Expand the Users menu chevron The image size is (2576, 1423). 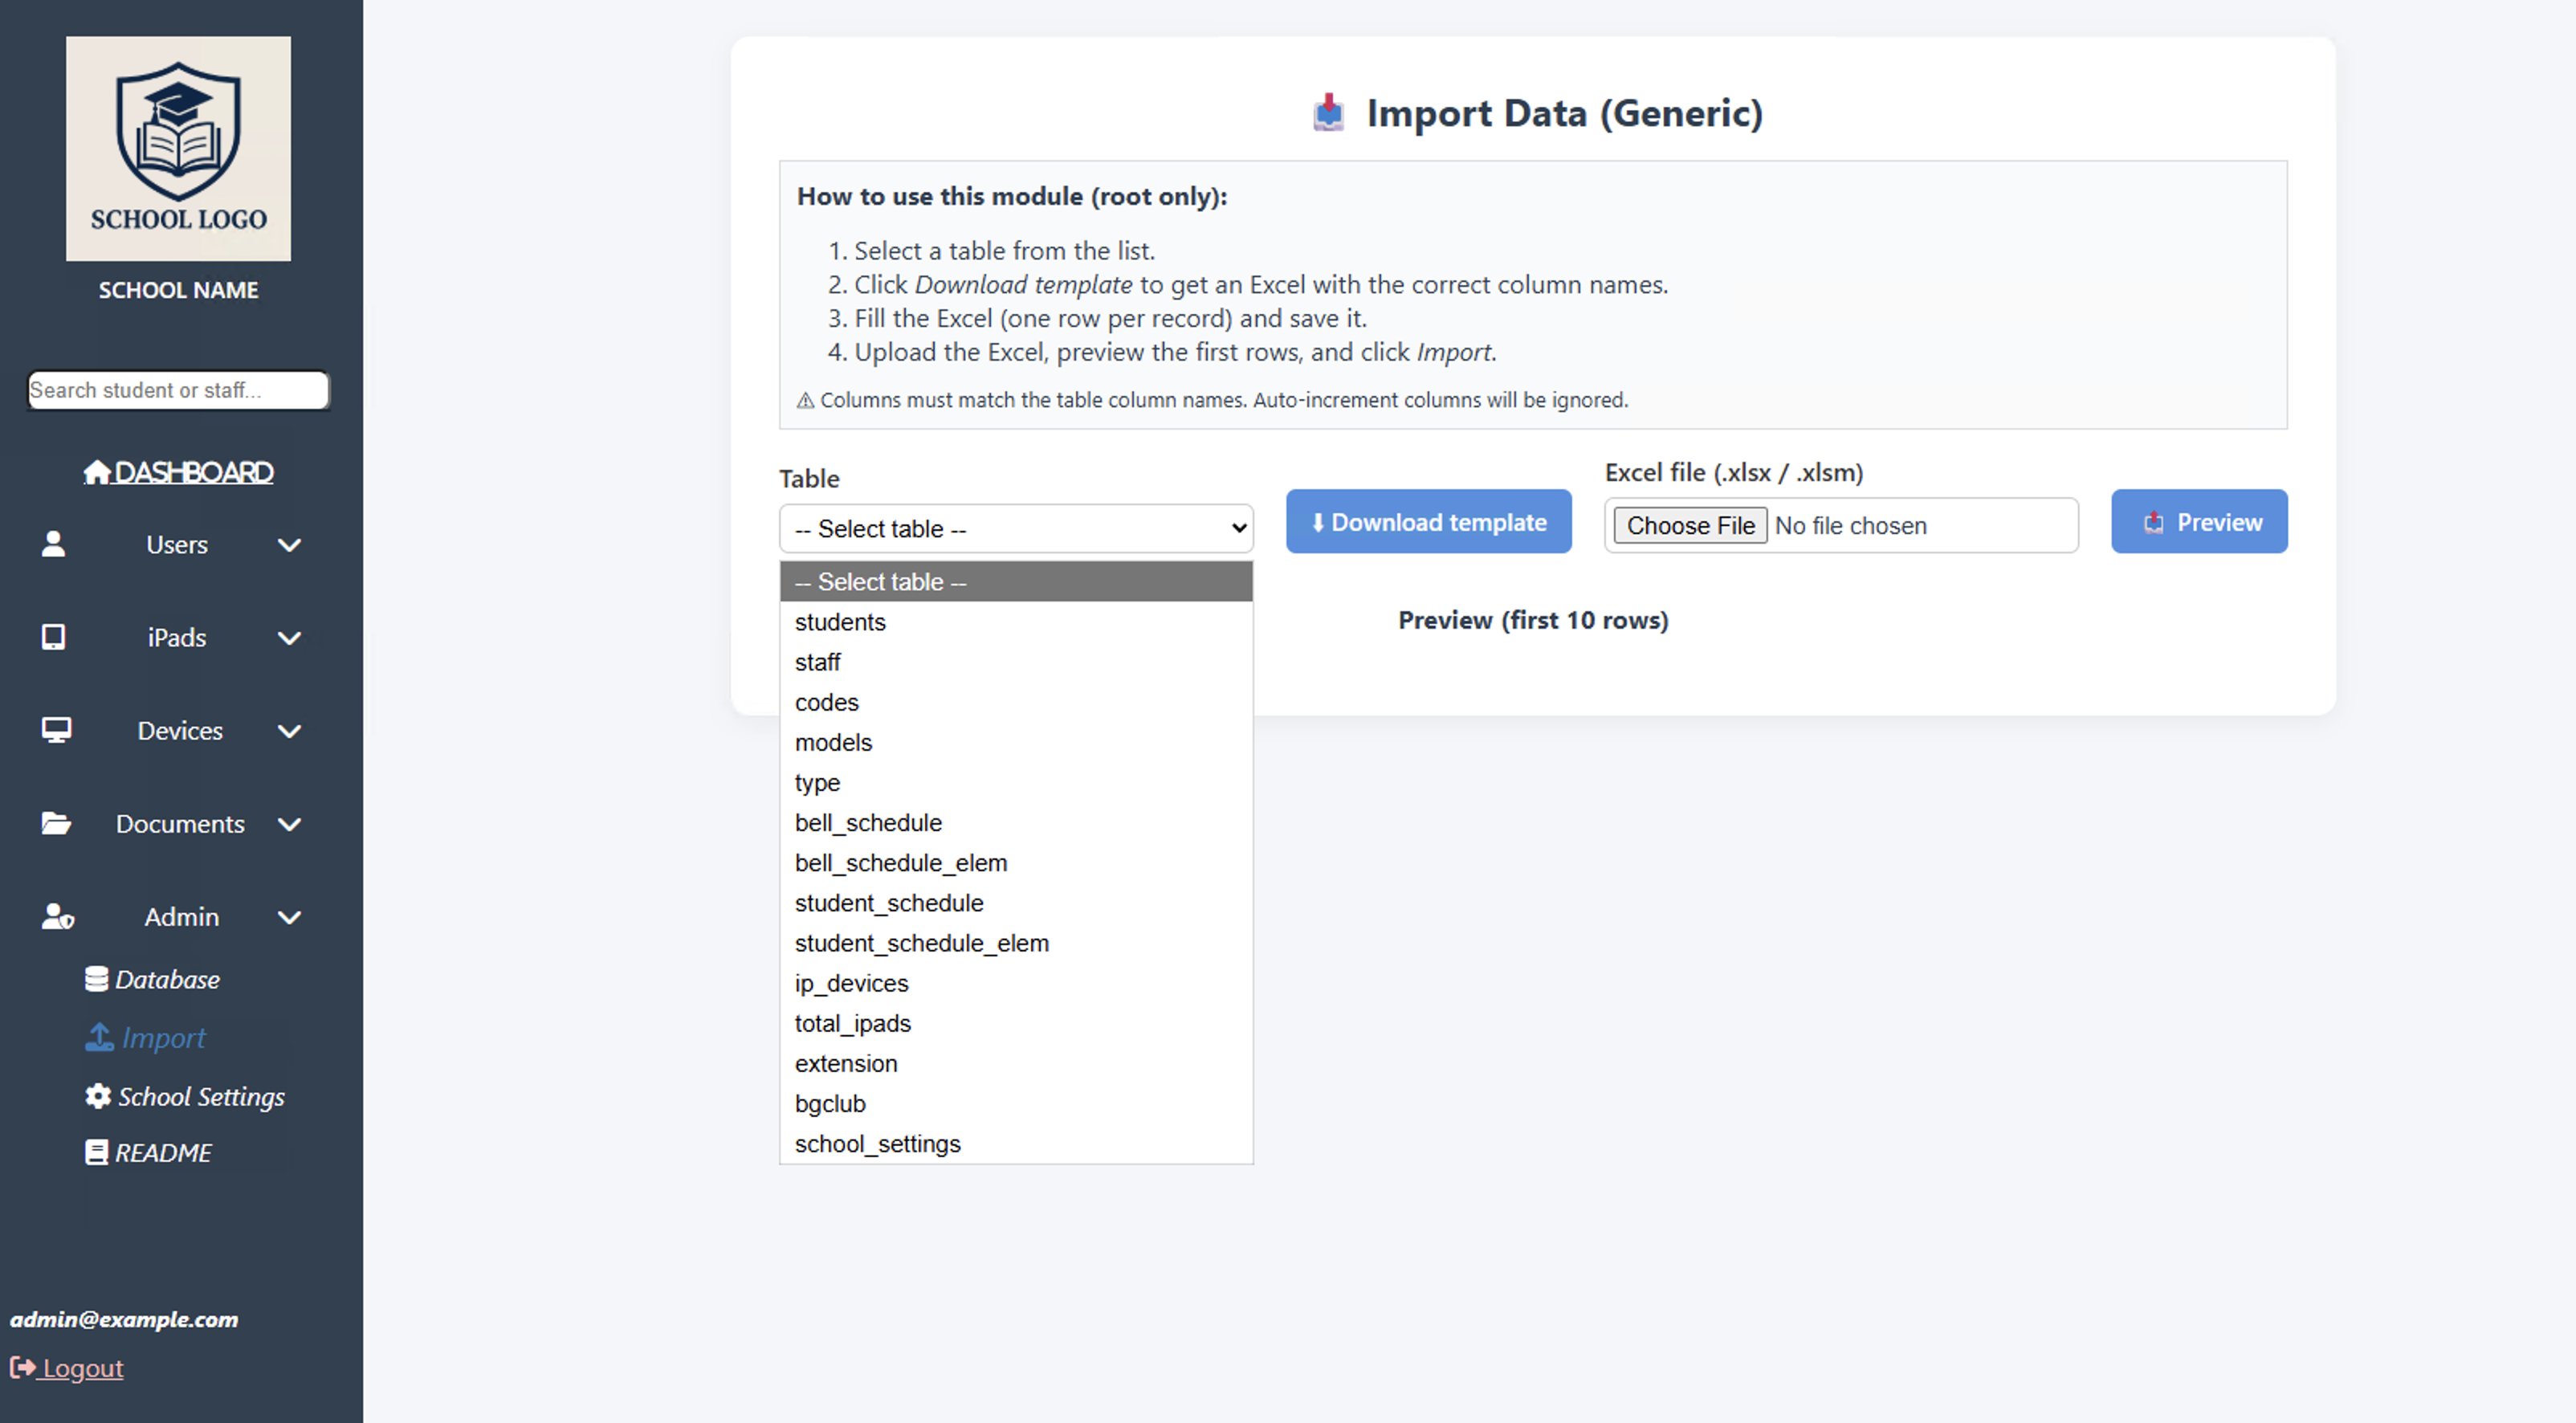(x=289, y=545)
